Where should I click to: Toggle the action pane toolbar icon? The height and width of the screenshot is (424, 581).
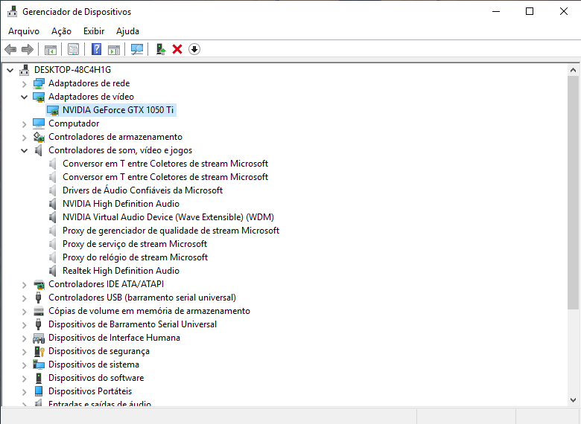[x=114, y=49]
